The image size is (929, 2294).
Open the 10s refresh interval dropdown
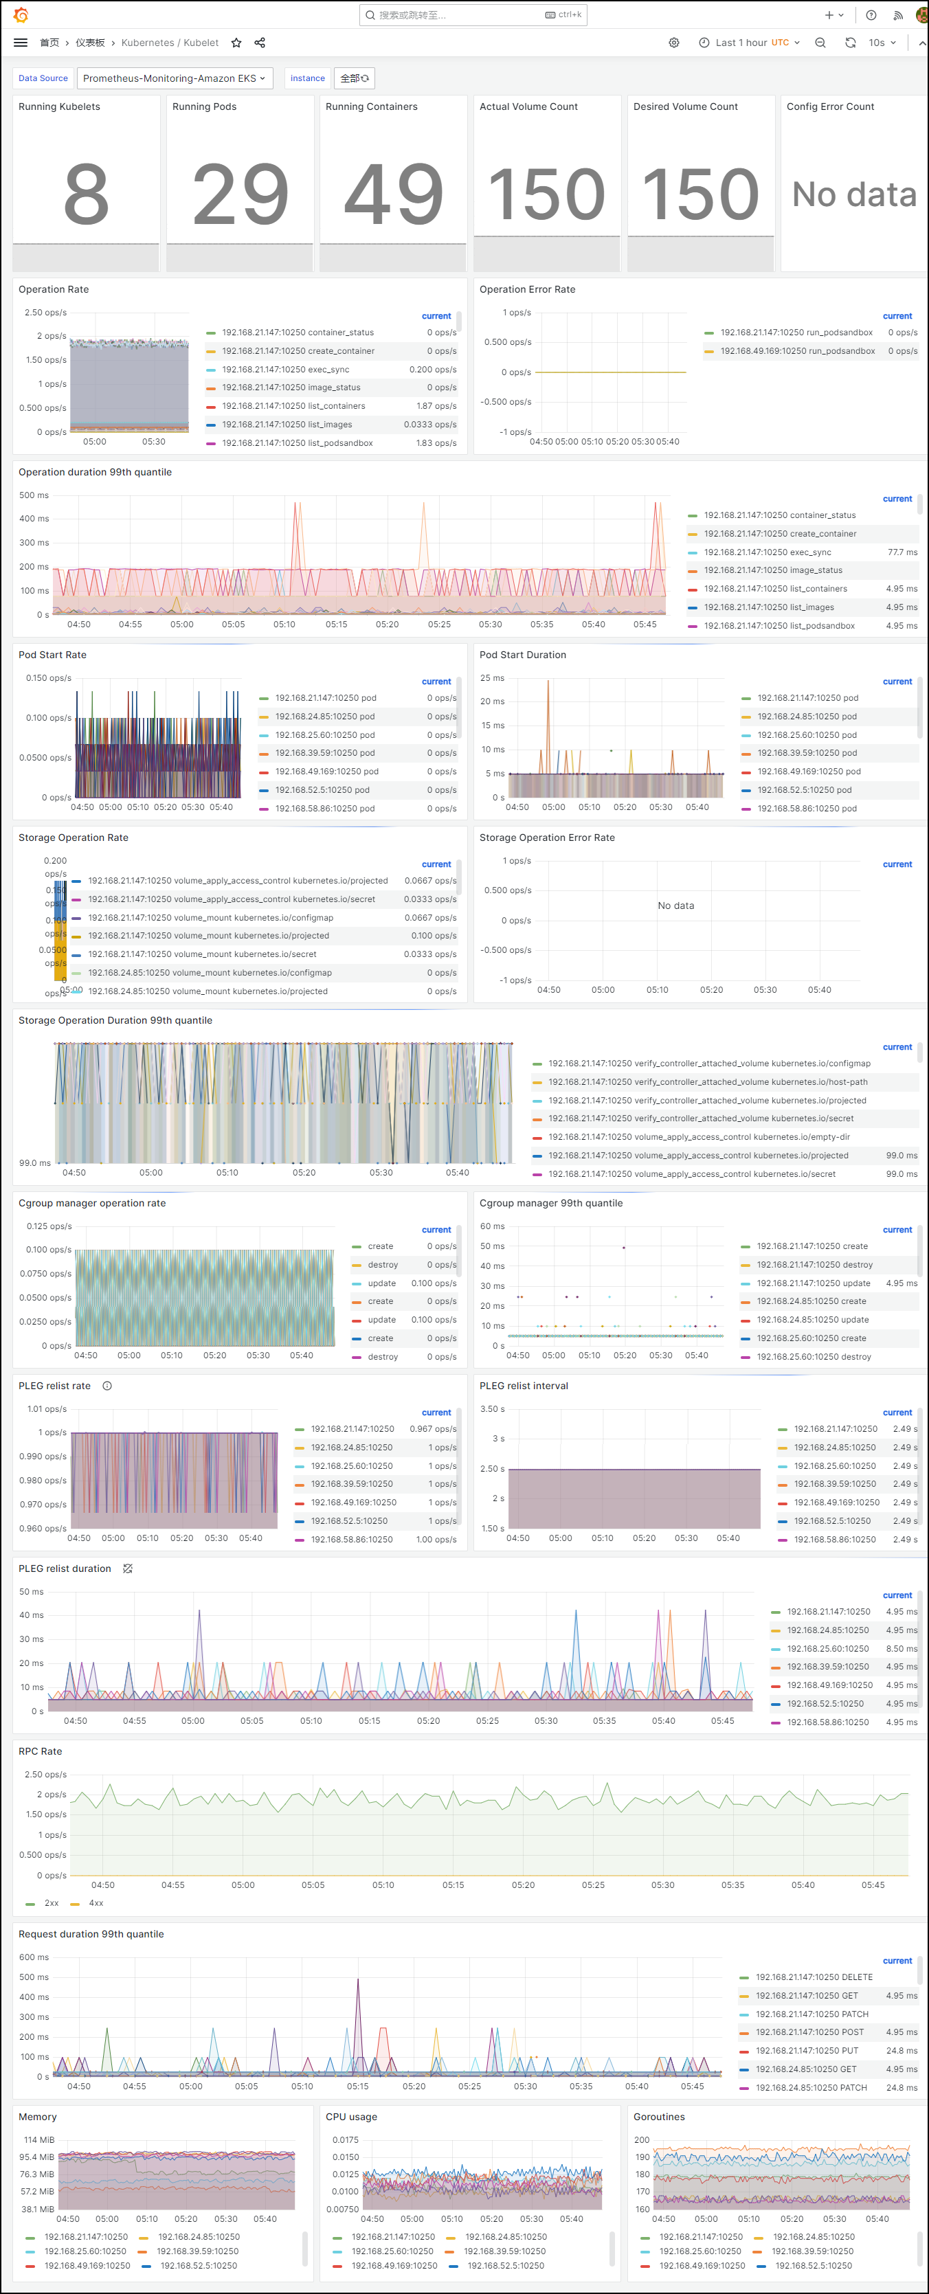[882, 43]
